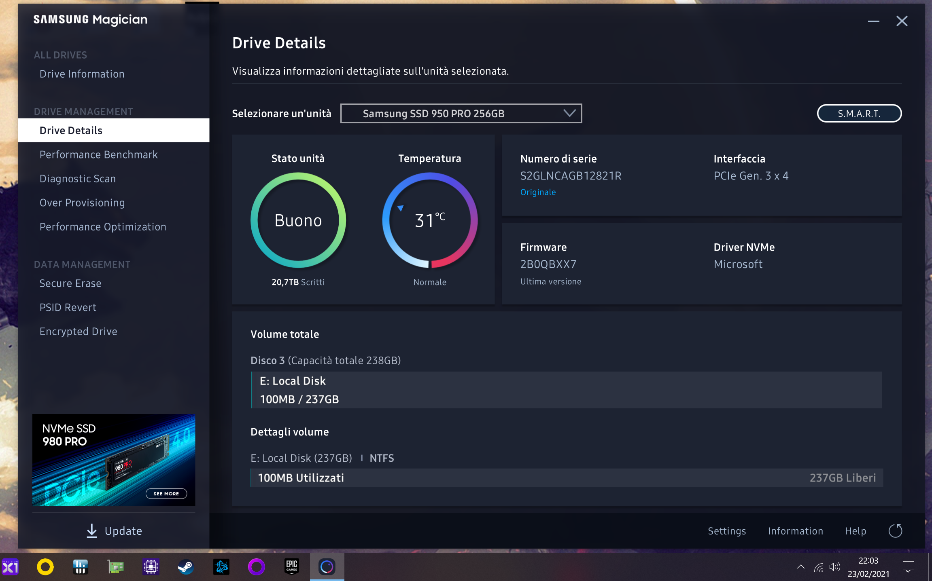Click the circular refresh icon
The width and height of the screenshot is (932, 581).
click(x=895, y=531)
